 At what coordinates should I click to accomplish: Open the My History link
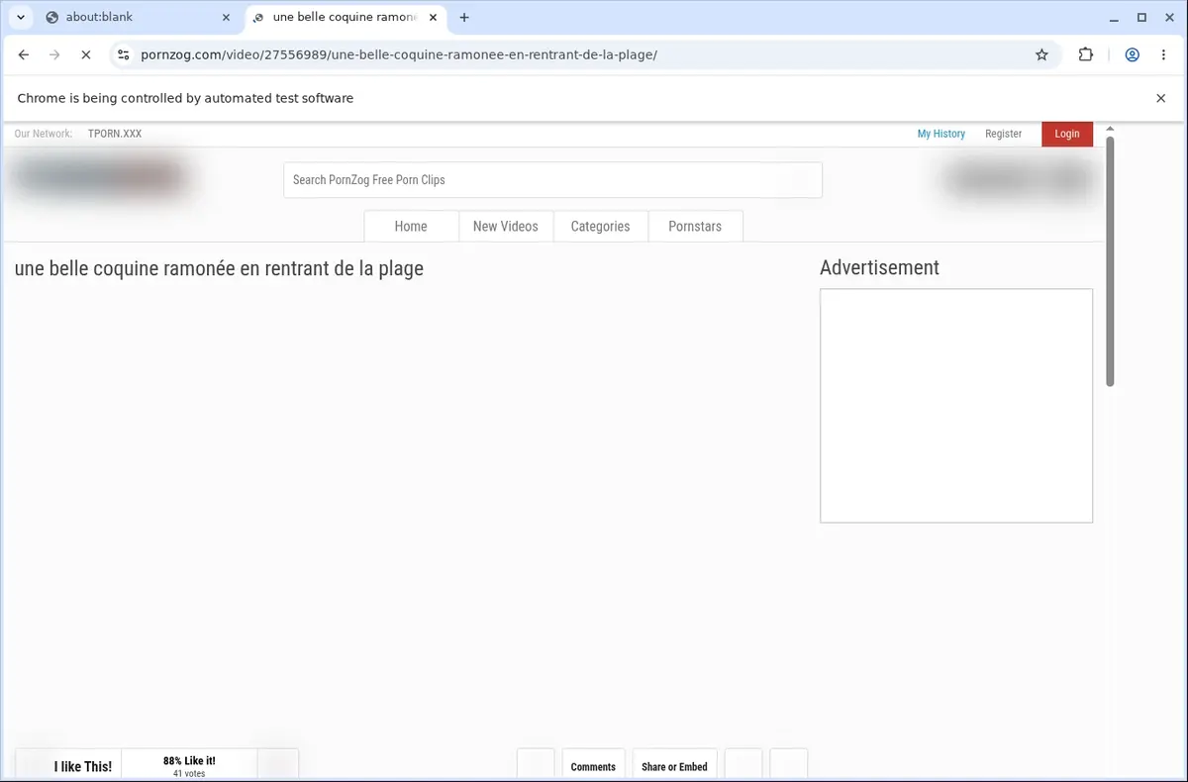point(940,134)
